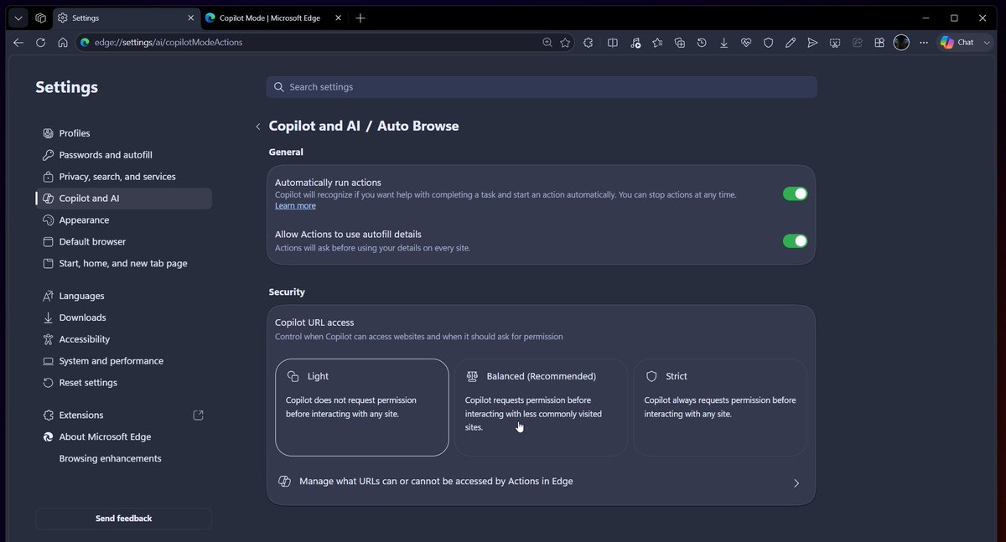Click the Browser essentials heart icon
The image size is (1006, 542).
pos(746,43)
